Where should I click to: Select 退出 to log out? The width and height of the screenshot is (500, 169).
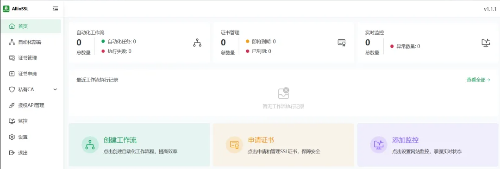[x=31, y=153]
